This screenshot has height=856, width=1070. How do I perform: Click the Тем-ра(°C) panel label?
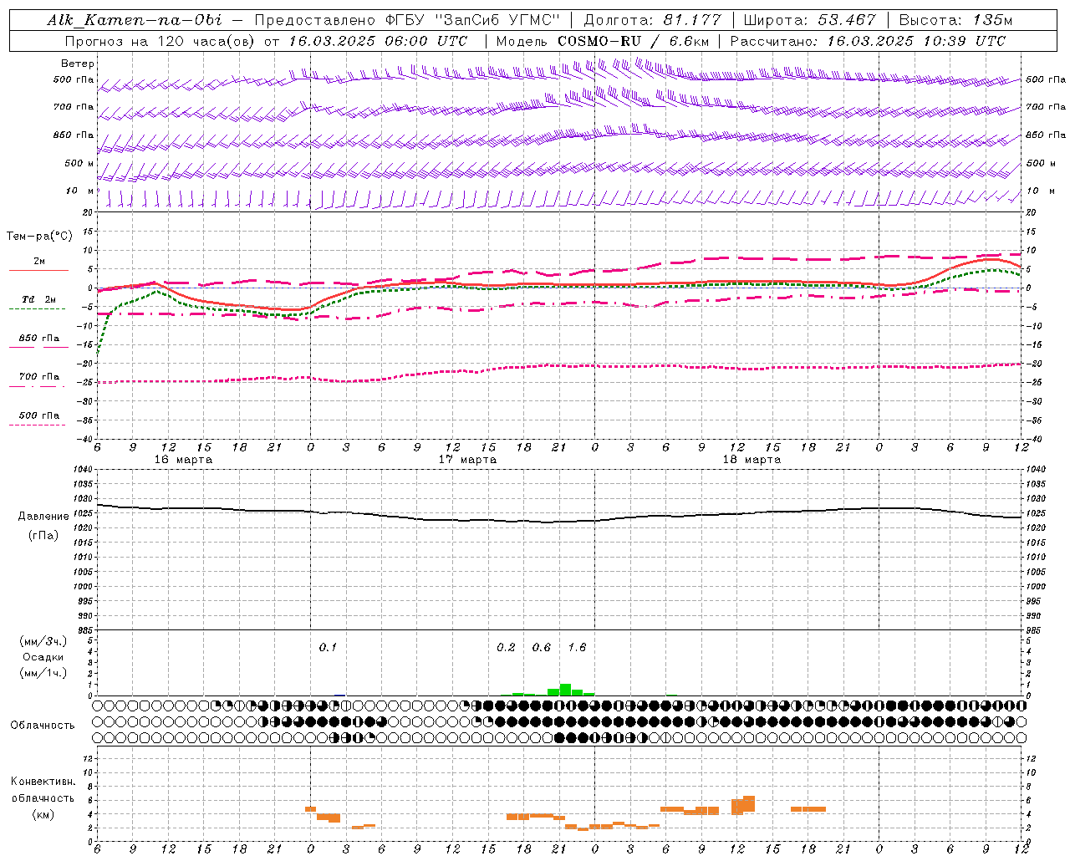pos(39,237)
